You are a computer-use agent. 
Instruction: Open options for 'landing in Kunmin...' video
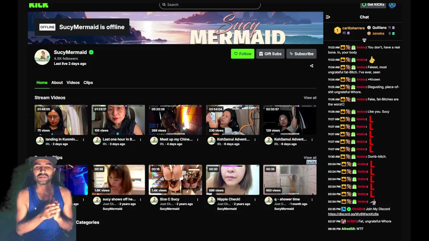(x=83, y=140)
